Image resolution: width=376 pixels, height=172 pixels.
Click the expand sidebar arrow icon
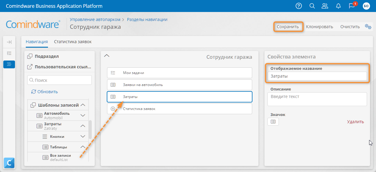pos(9,42)
